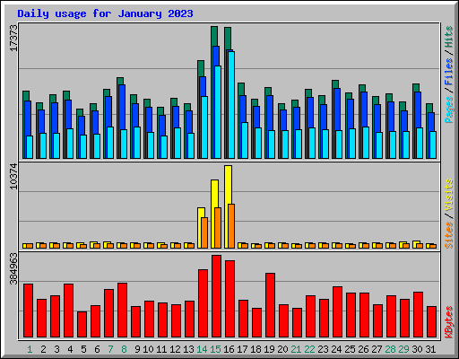459x359 pixels.
Task: Click the red KBytes bar for day 19
Action: tap(270, 305)
